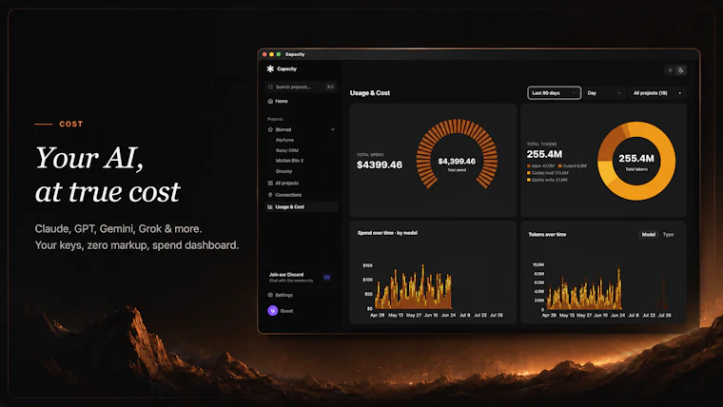This screenshot has width=723, height=407.
Task: Click the Usage & Cost page heading
Action: pos(370,92)
